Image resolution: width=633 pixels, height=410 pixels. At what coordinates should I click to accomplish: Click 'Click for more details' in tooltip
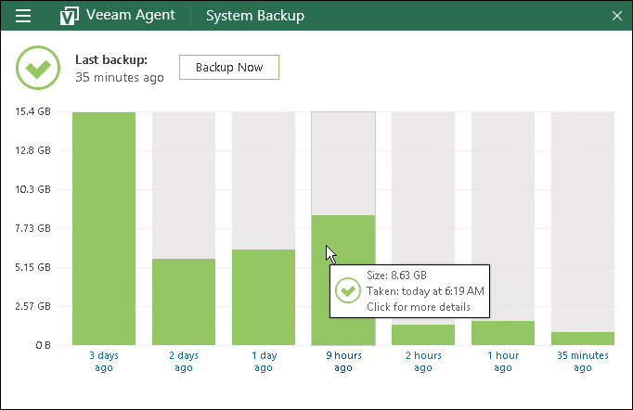419,307
